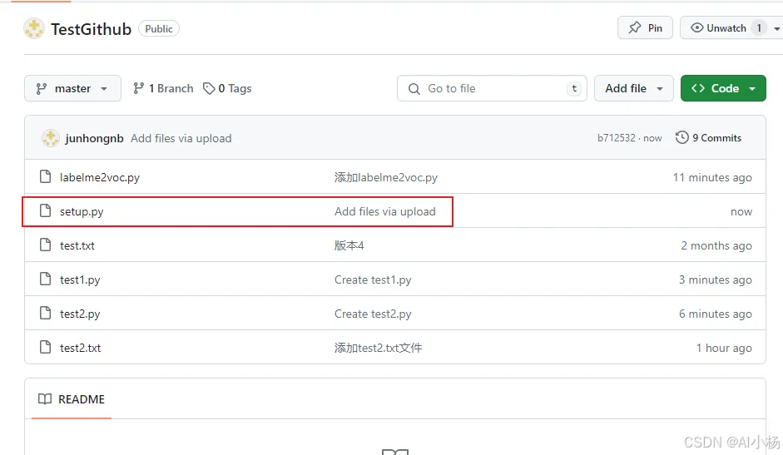Click the TestGithub repository avatar icon

34,29
